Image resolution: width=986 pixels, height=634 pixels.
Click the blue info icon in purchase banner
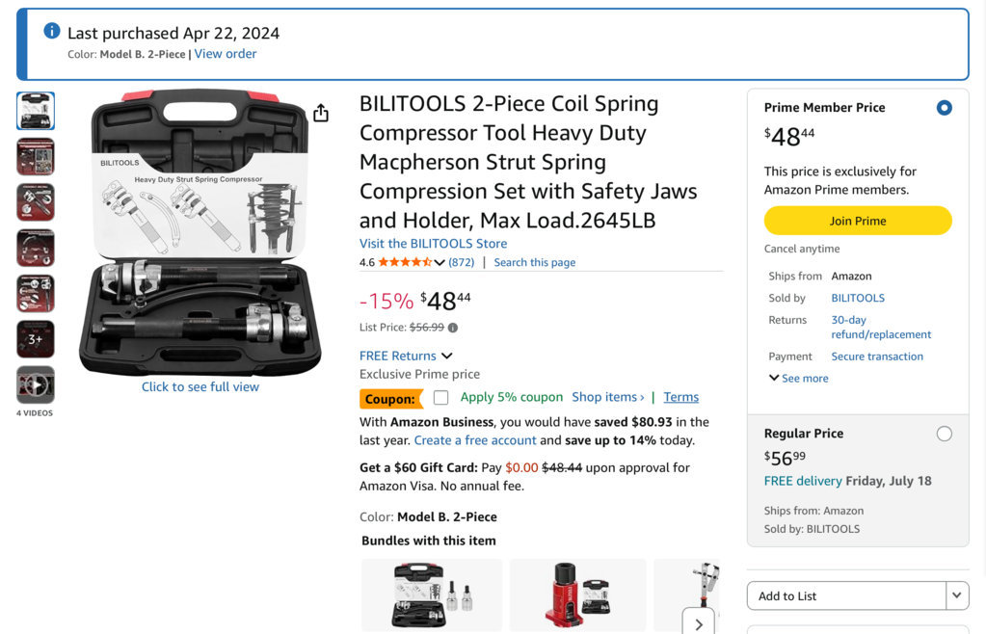(x=51, y=30)
